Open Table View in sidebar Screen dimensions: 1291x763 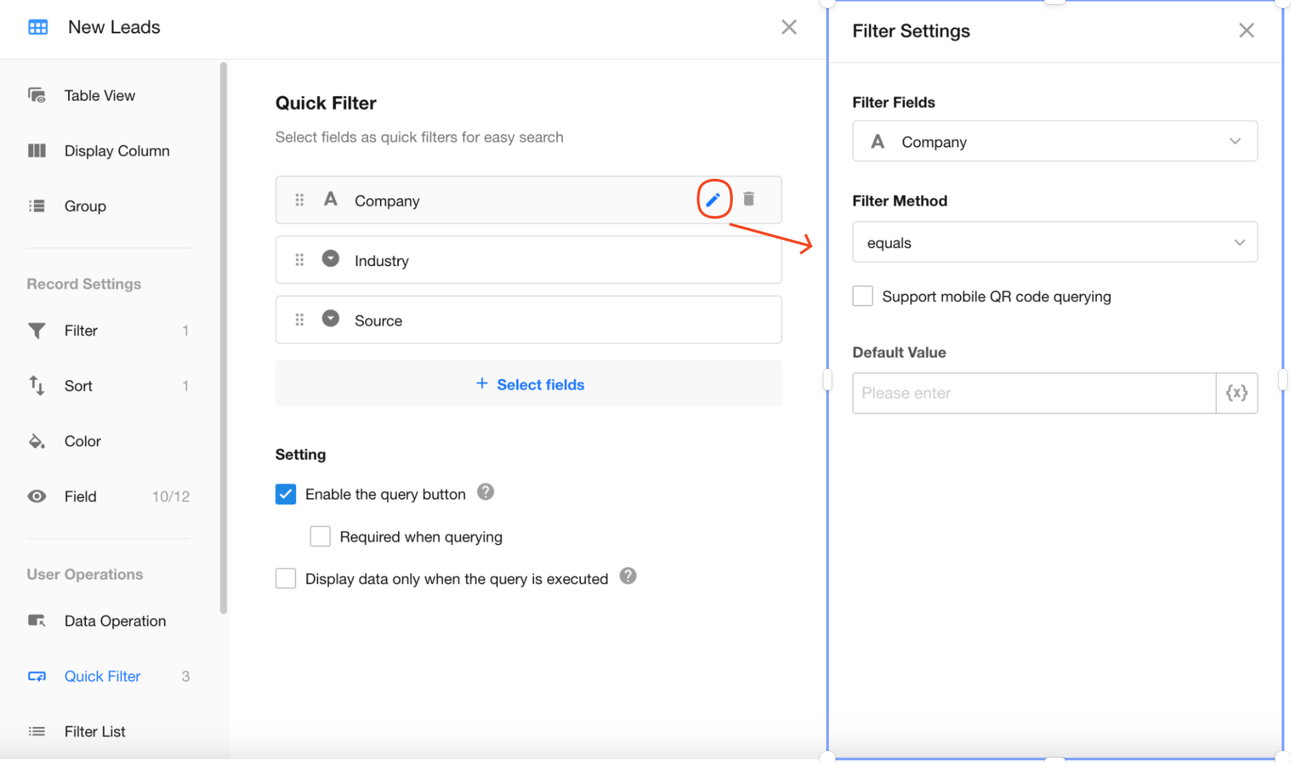(x=99, y=95)
